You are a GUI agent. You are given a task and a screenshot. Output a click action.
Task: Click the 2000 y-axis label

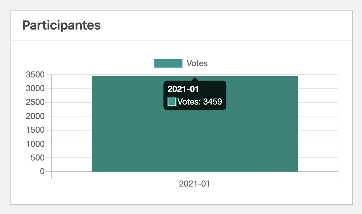coord(35,116)
